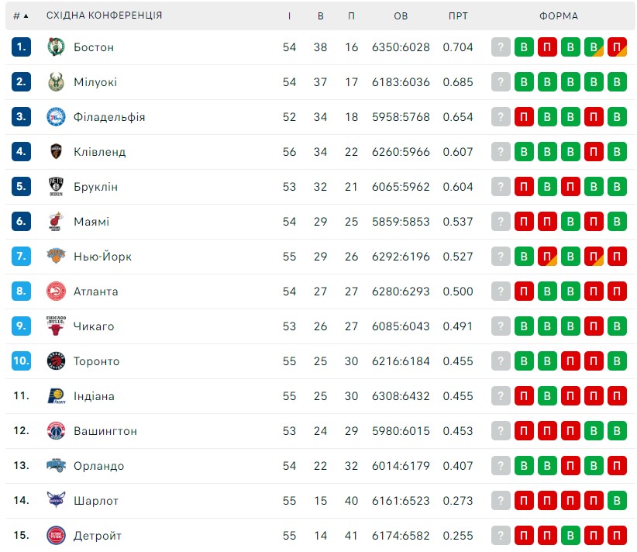This screenshot has height=552, width=637.
Task: Open the Chicago Bulls logo
Action: pos(56,326)
